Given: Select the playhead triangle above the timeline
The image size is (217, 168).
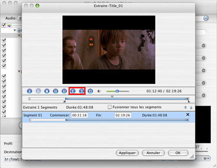Looking at the screenshot, I should pos(112,97).
